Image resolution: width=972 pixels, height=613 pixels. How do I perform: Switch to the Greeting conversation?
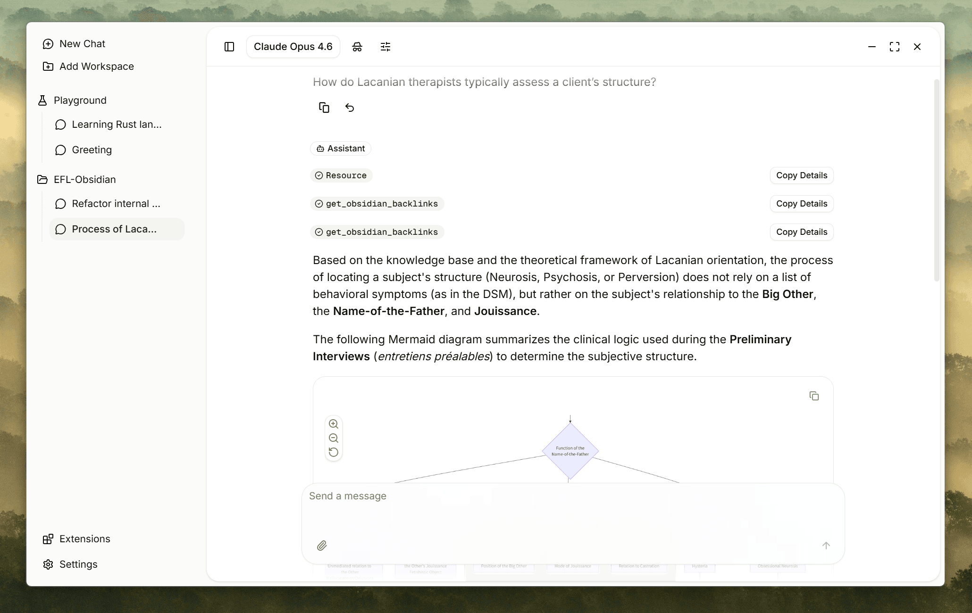[x=92, y=150]
